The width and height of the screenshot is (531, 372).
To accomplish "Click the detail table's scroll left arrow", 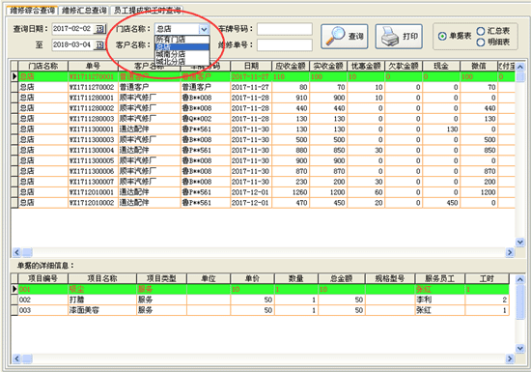I will (16, 358).
